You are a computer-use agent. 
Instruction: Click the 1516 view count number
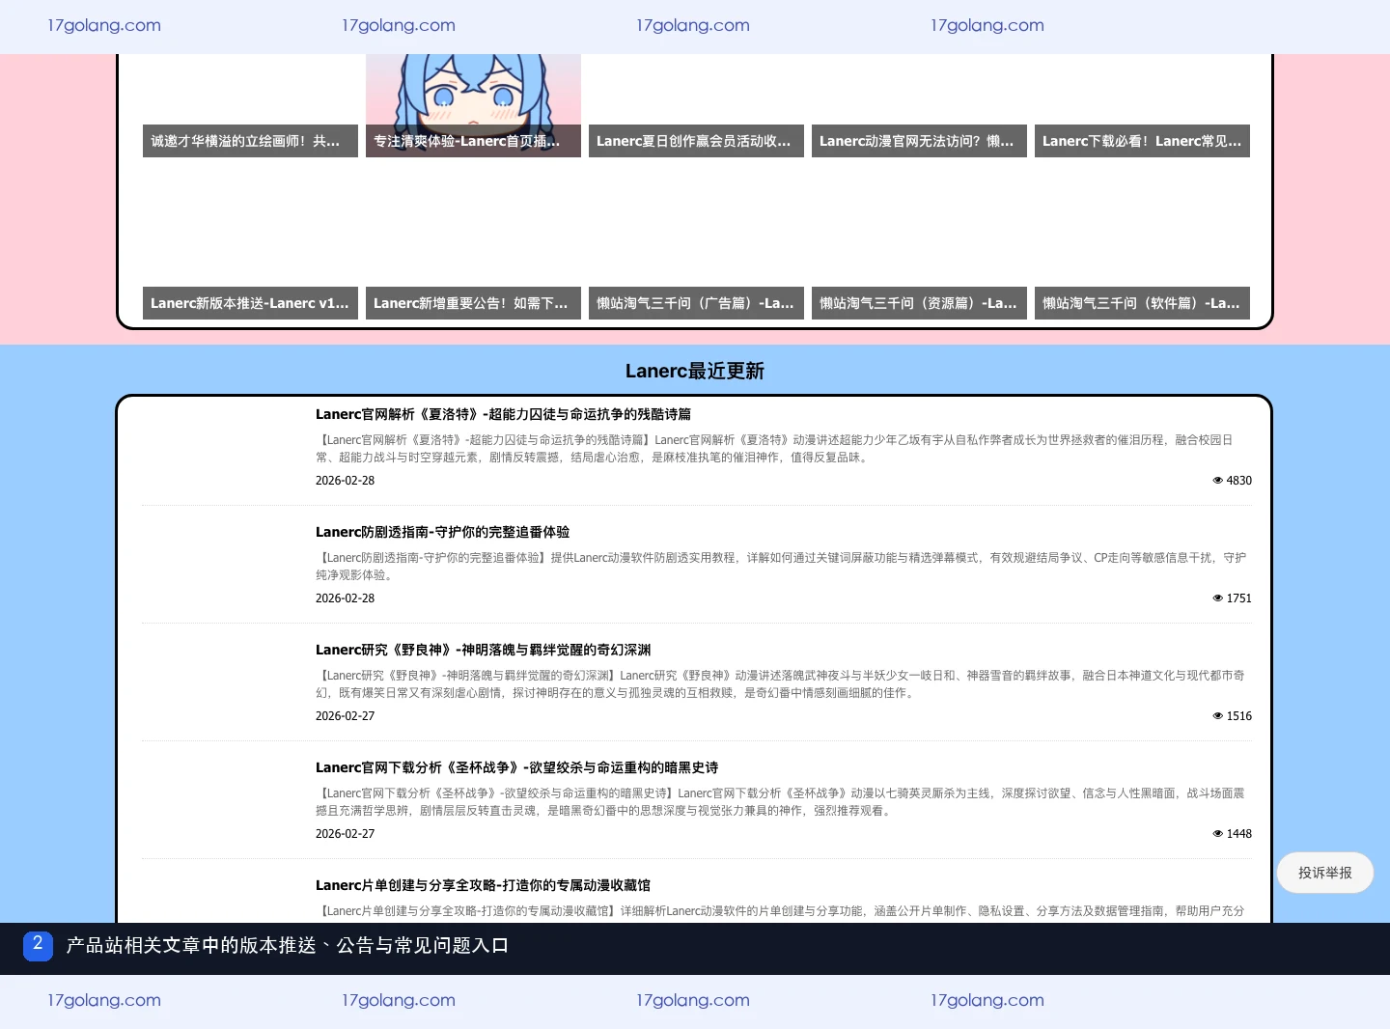click(1239, 716)
